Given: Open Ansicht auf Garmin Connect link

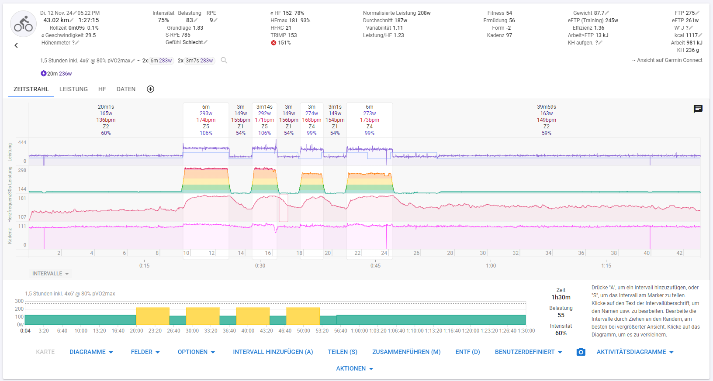Looking at the screenshot, I should pos(667,60).
